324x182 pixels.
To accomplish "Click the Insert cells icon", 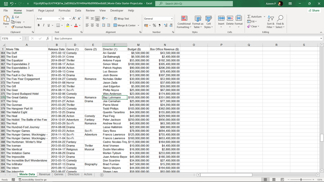I will (221, 18).
